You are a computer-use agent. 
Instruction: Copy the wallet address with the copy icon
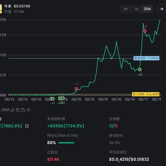click(18, 110)
